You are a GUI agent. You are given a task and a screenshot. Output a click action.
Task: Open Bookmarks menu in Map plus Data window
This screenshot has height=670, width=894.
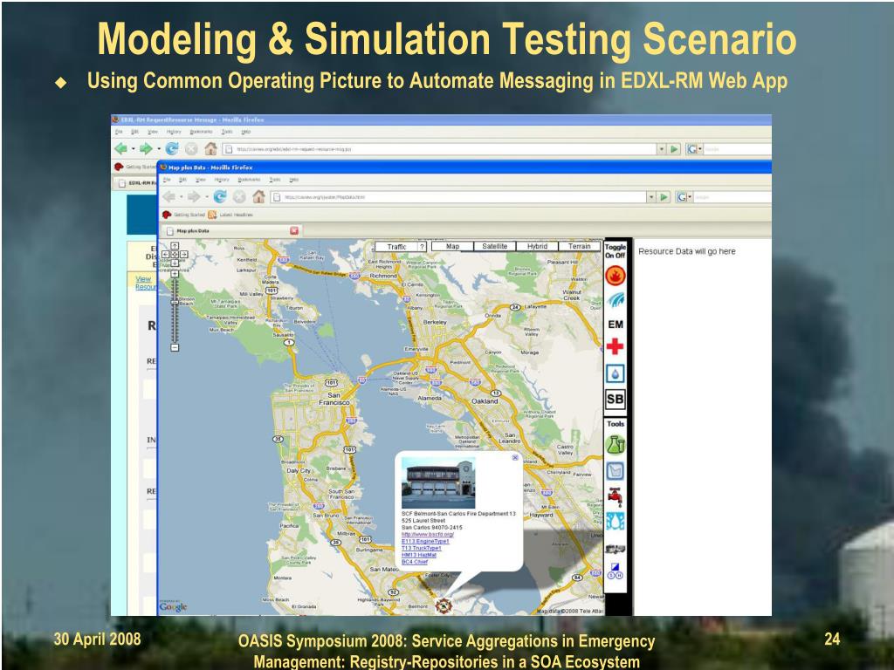pos(249,180)
